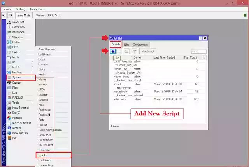Viewport: 249px width, 167px height.
Task: Click Make Supout.rif in sidebar
Action: [x=22, y=123]
